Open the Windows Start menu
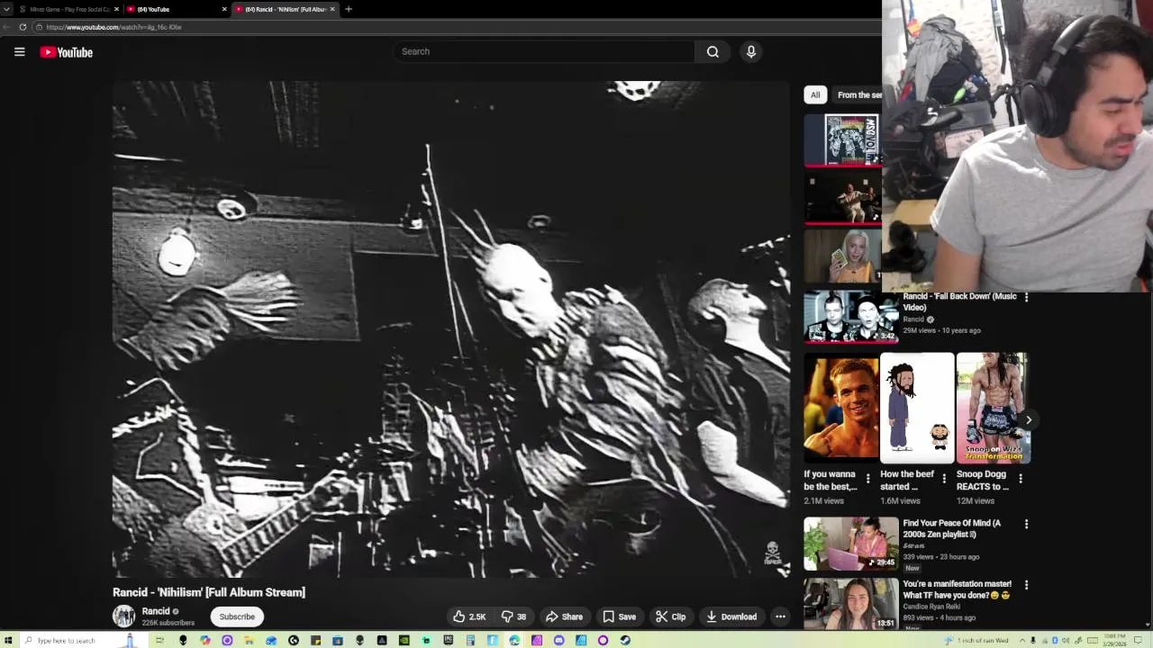This screenshot has width=1153, height=648. (x=8, y=641)
